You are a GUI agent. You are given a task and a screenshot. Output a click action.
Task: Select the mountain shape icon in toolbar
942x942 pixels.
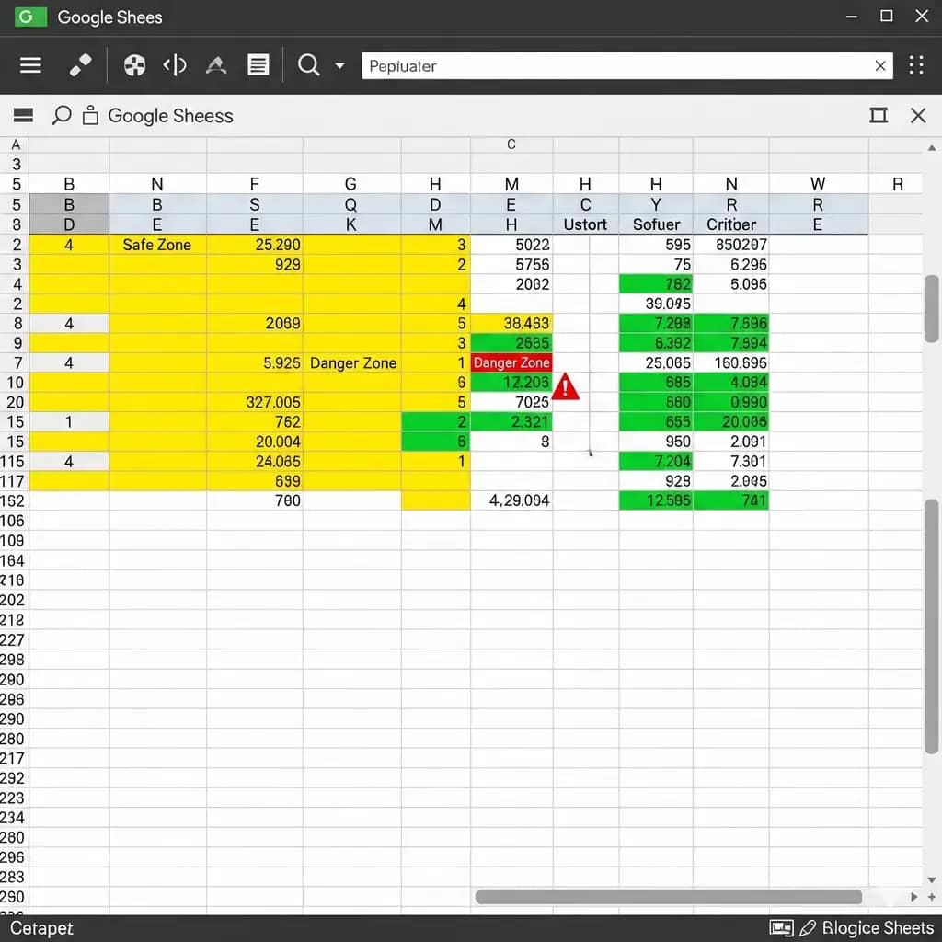(x=216, y=65)
